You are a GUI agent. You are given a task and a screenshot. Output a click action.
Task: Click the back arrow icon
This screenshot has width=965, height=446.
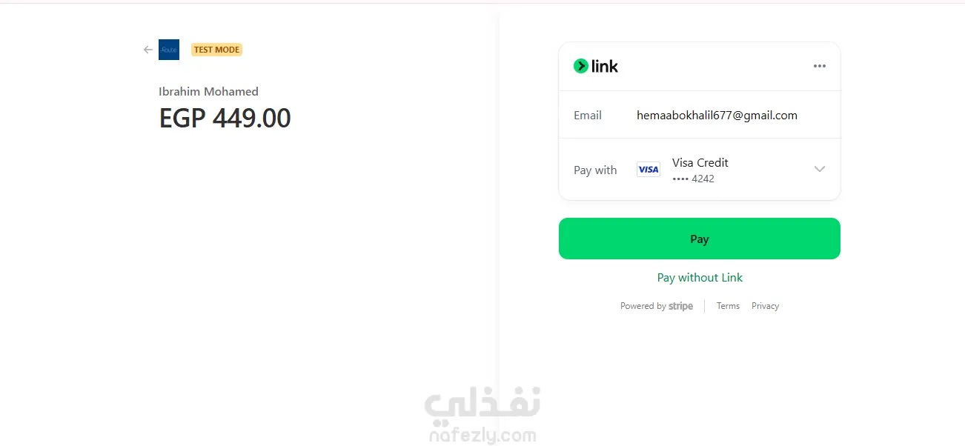pyautogui.click(x=148, y=50)
